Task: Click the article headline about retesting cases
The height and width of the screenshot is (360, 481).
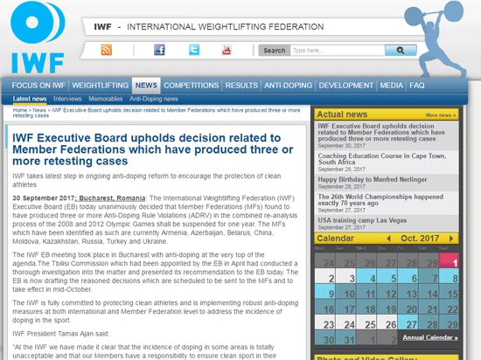Action: click(153, 149)
